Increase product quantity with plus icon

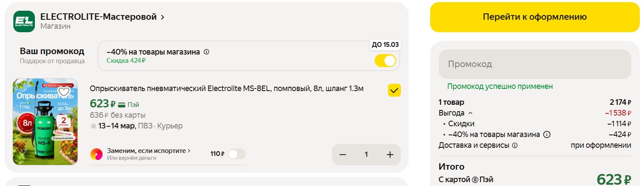click(390, 155)
